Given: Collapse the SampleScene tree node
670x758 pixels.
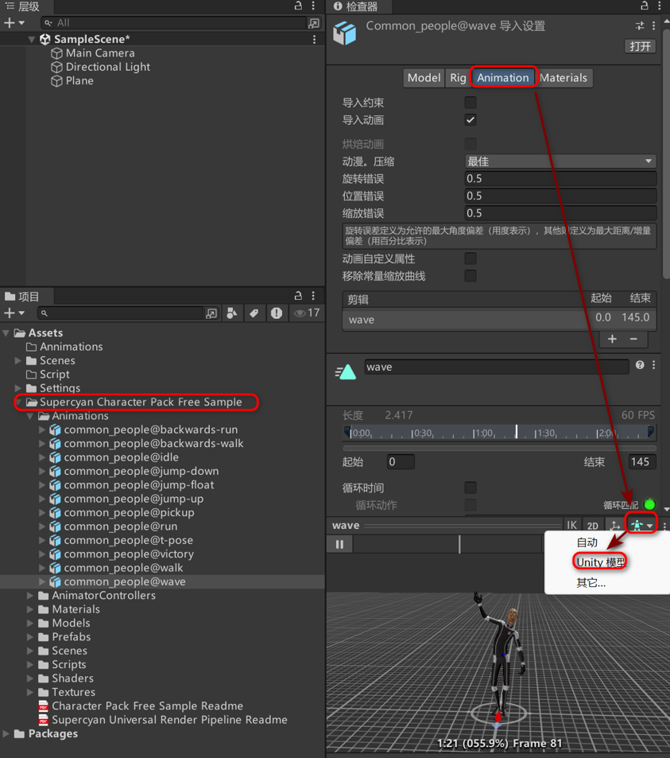Looking at the screenshot, I should [x=32, y=39].
